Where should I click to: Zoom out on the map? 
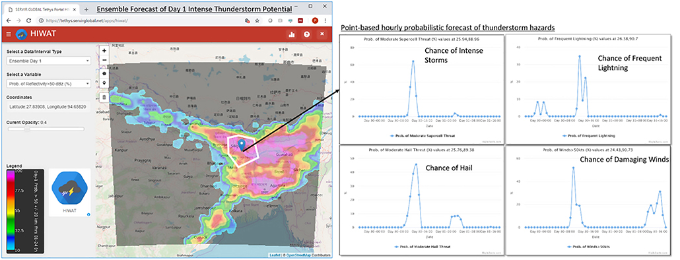point(104,60)
